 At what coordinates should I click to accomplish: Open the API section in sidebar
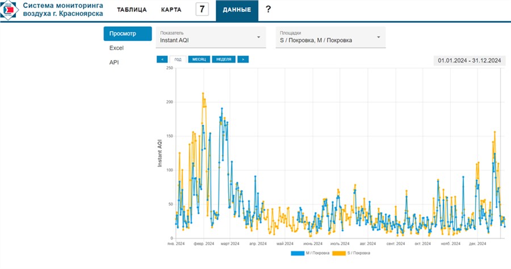(115, 62)
